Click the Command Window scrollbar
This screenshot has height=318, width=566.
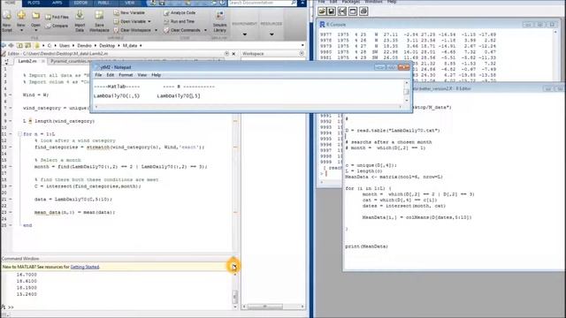click(x=235, y=291)
